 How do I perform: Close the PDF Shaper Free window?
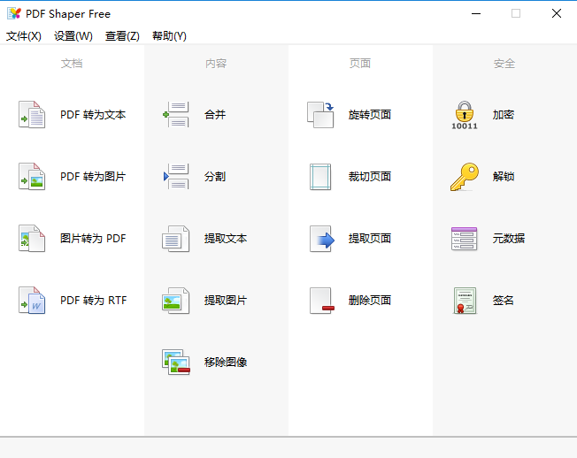(x=557, y=13)
